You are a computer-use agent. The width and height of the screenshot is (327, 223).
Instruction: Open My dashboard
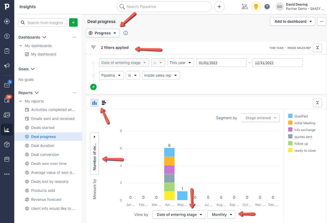(x=44, y=54)
